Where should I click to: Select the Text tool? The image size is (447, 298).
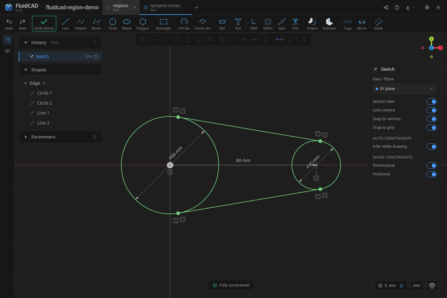coord(238,24)
